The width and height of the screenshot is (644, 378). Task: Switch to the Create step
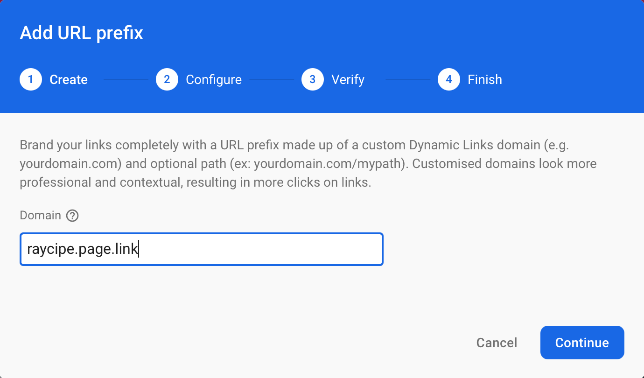click(68, 79)
